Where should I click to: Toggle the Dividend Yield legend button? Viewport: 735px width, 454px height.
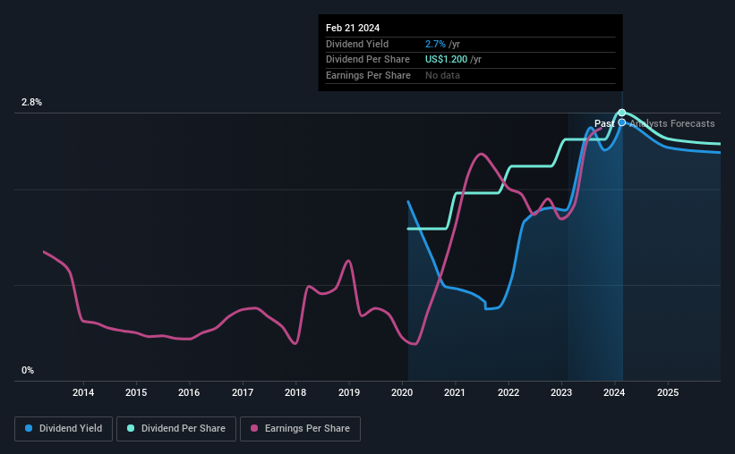click(x=64, y=429)
